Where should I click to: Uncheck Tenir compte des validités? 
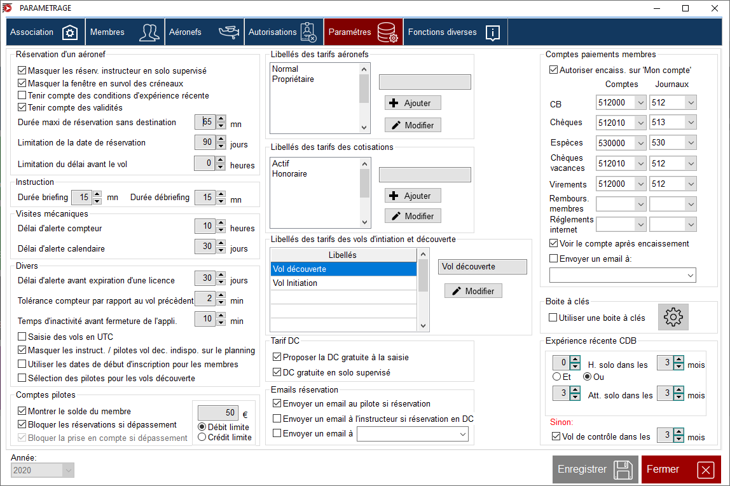[x=22, y=107]
